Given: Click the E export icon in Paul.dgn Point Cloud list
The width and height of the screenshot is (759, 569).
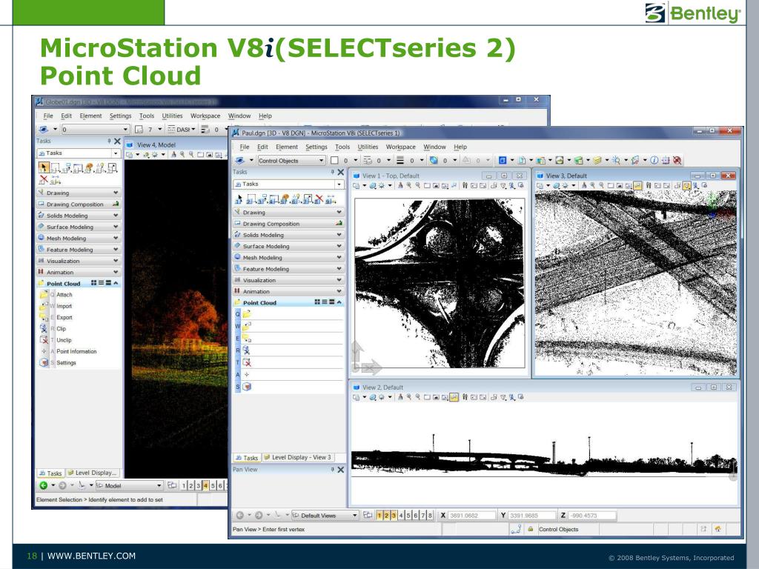Looking at the screenshot, I should [x=247, y=338].
